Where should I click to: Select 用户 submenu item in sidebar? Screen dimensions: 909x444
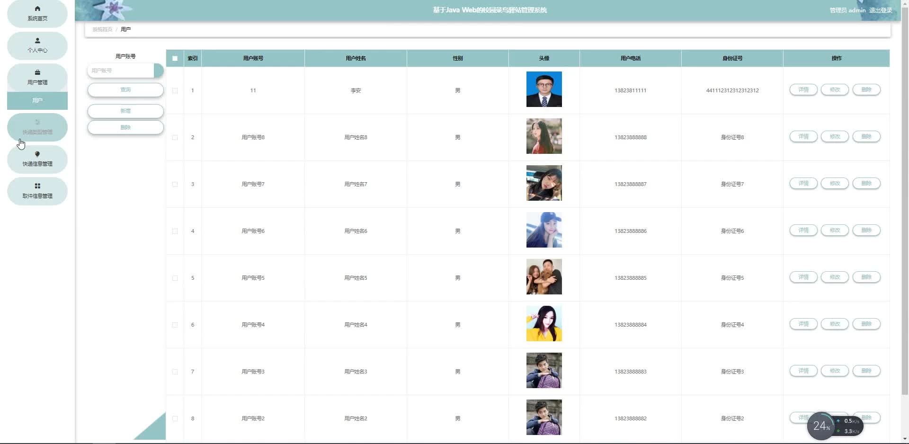tap(37, 100)
